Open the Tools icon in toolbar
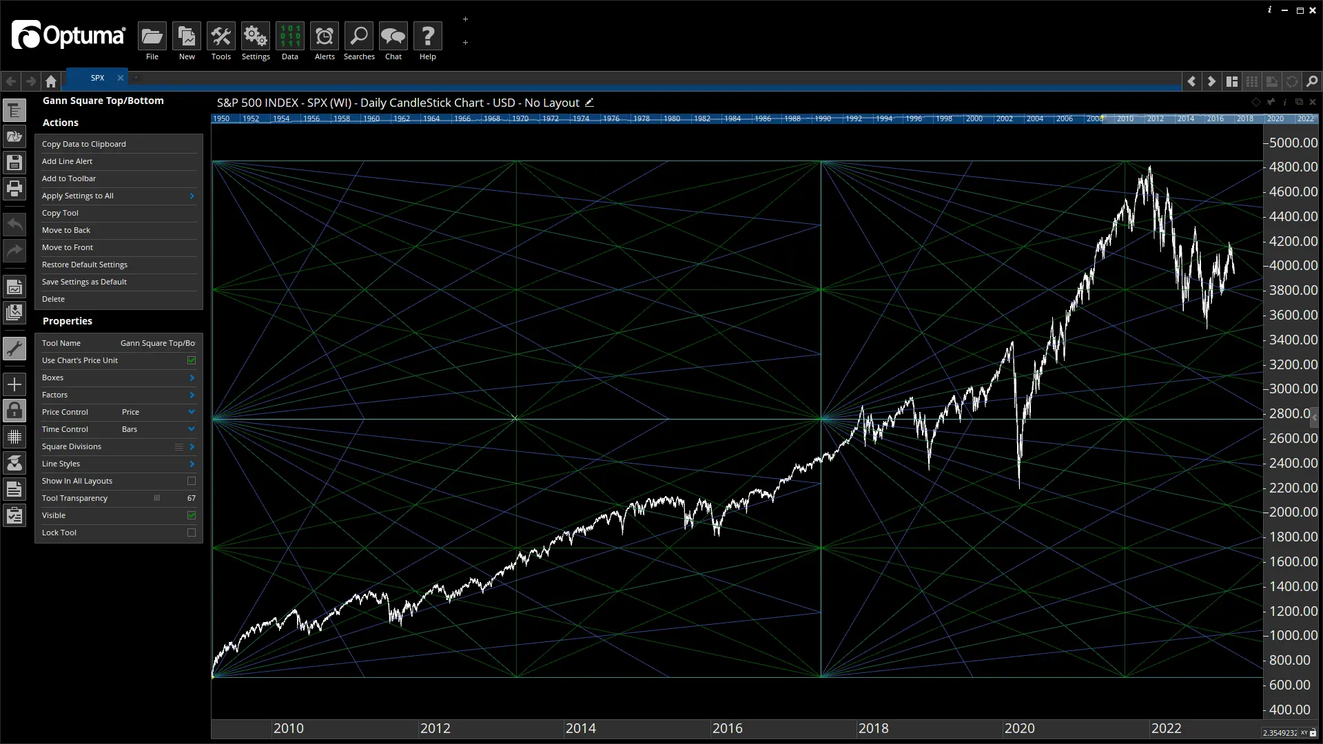 221,37
